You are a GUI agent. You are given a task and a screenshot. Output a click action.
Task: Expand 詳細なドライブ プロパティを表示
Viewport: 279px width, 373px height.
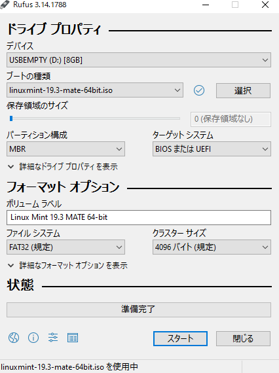(x=63, y=167)
